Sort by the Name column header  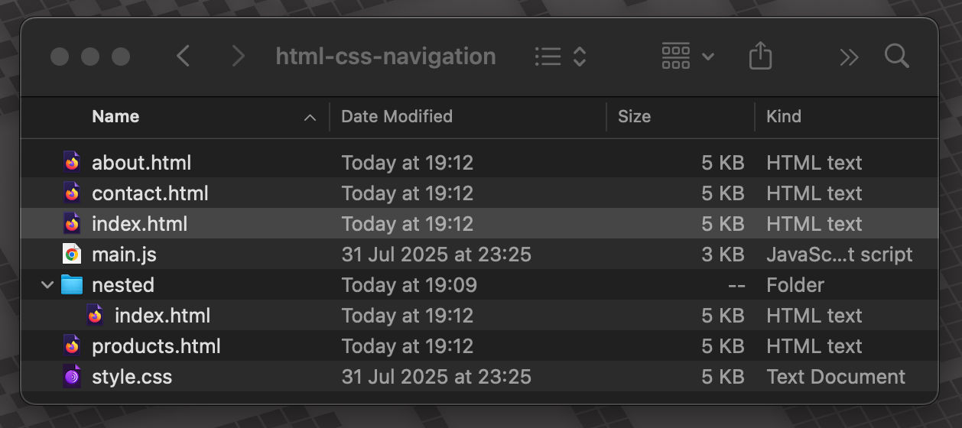coord(115,116)
